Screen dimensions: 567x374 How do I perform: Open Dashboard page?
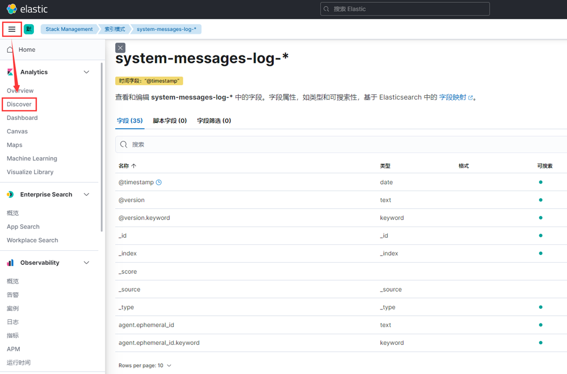tap(22, 118)
